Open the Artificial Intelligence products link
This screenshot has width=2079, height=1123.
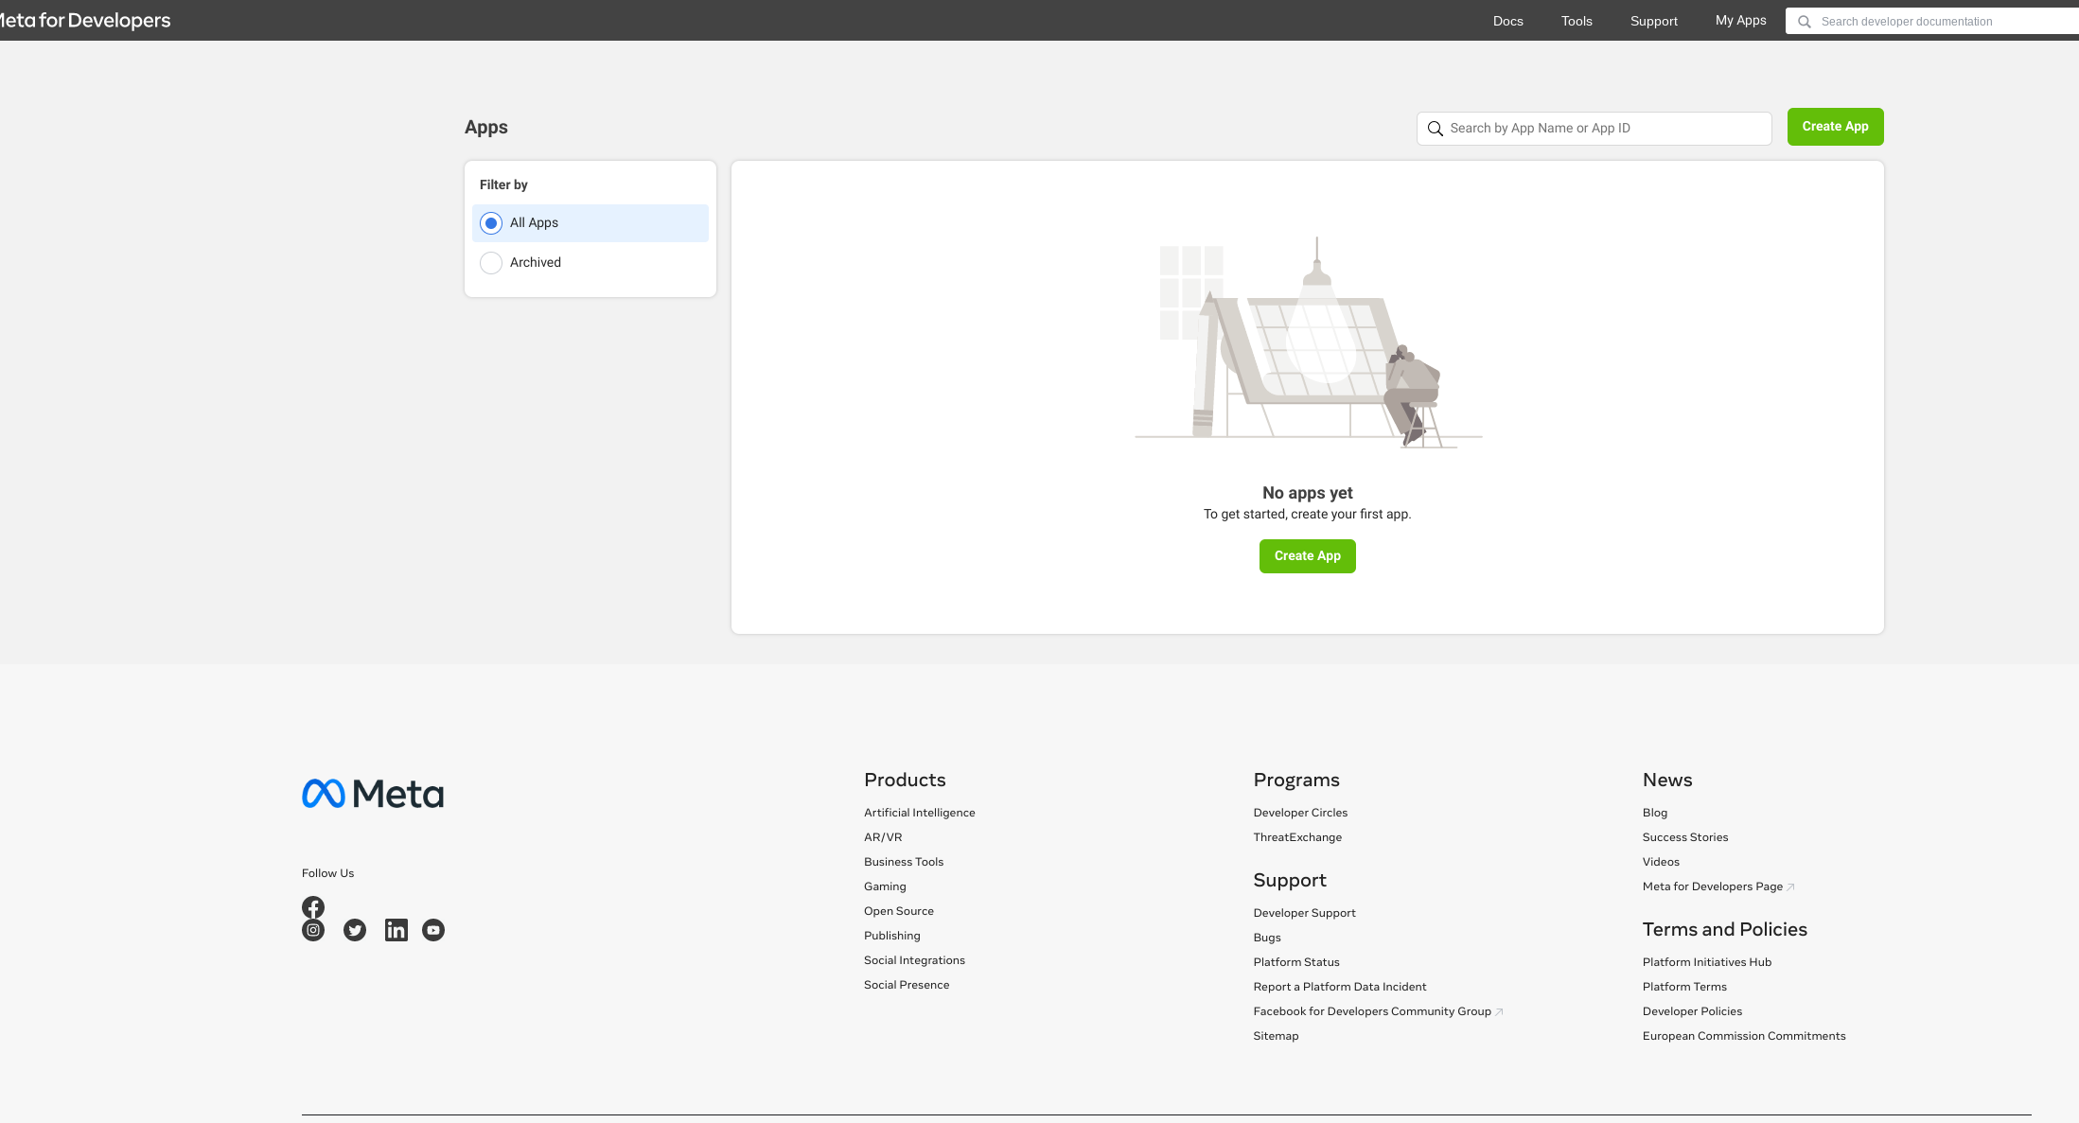point(919,813)
